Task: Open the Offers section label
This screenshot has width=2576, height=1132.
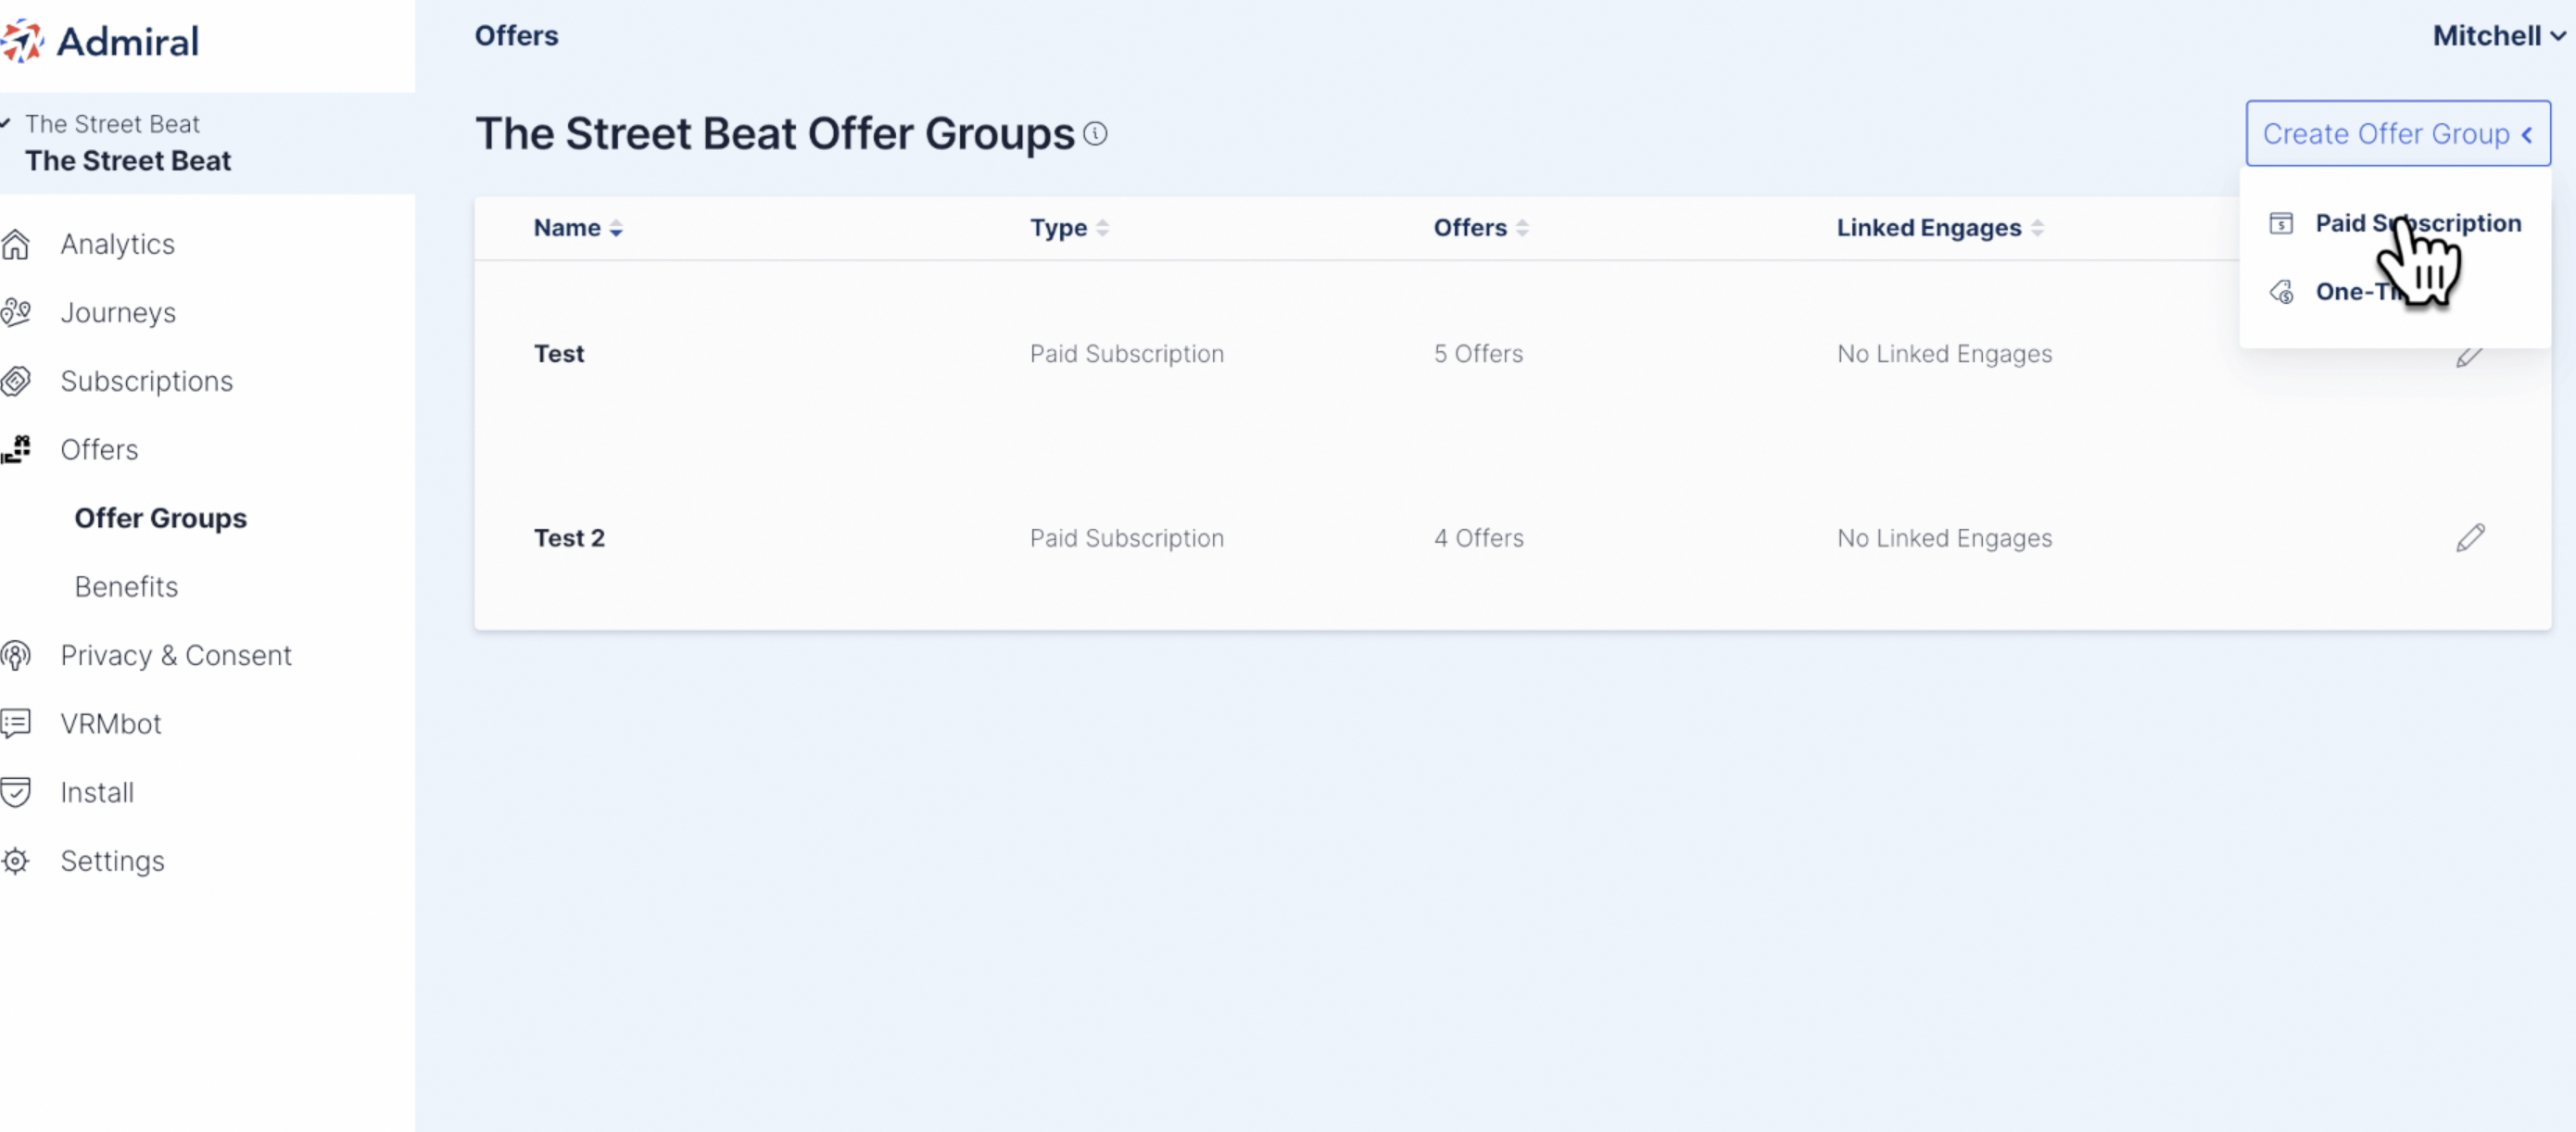Action: click(99, 449)
